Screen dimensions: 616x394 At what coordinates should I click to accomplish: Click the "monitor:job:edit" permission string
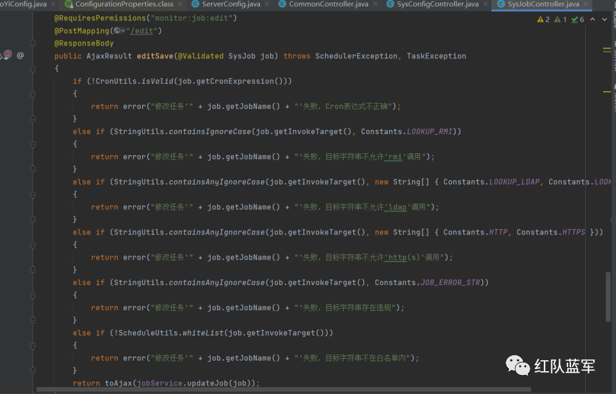tap(192, 18)
